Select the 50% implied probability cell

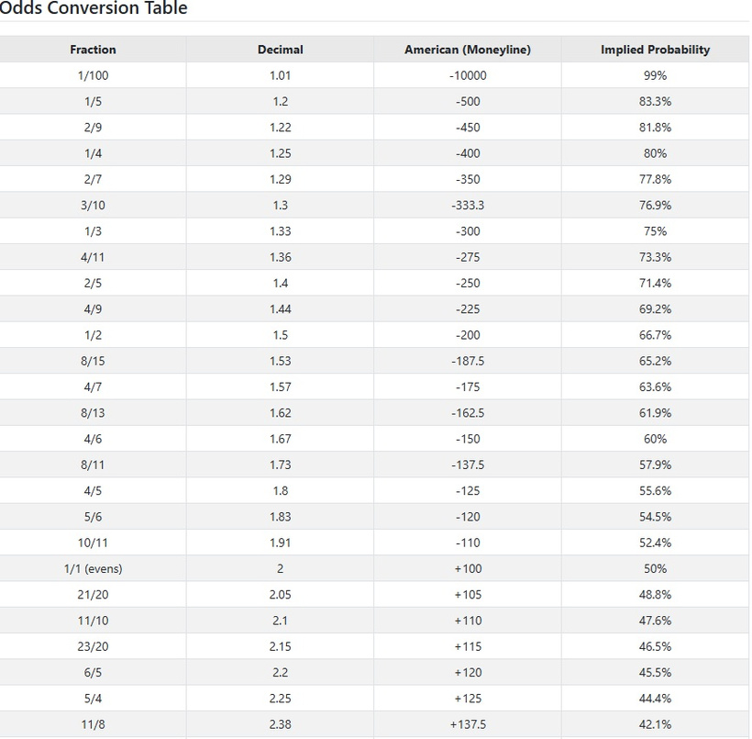(x=655, y=568)
